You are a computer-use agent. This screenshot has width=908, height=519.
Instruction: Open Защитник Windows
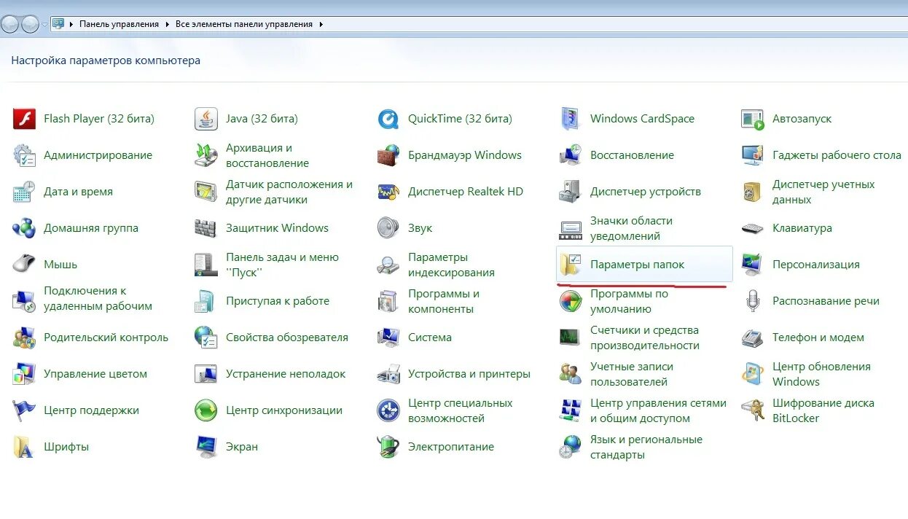[276, 227]
